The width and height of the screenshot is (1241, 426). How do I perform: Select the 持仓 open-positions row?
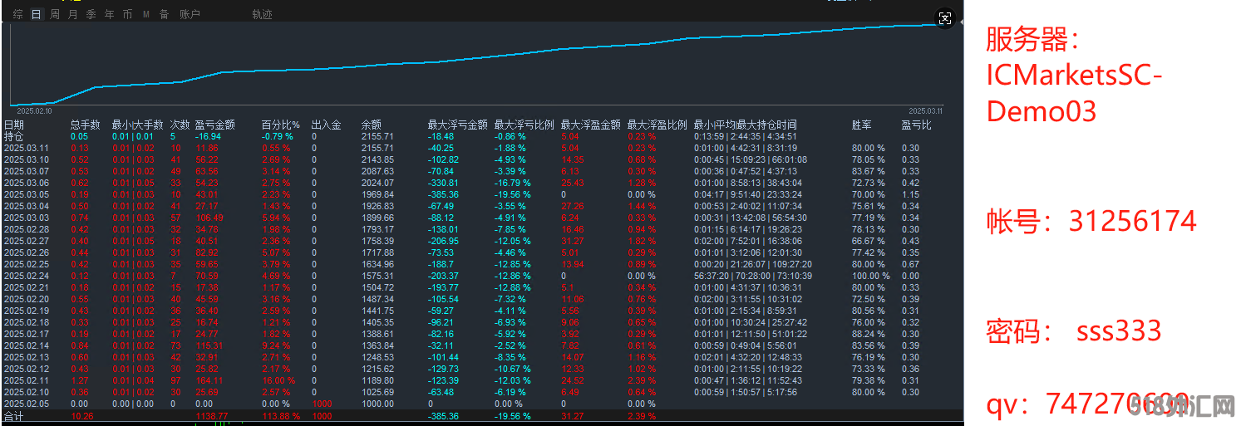[x=14, y=136]
